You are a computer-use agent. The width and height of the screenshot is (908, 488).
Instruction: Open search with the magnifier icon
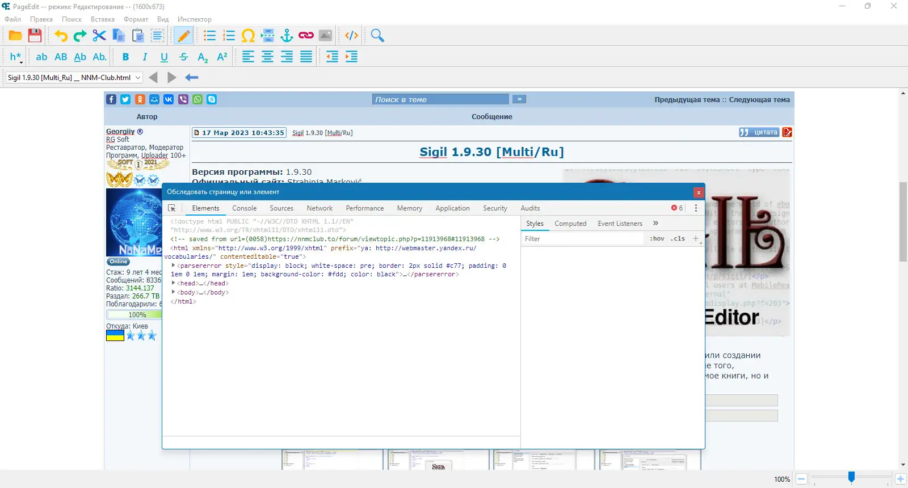pos(377,36)
